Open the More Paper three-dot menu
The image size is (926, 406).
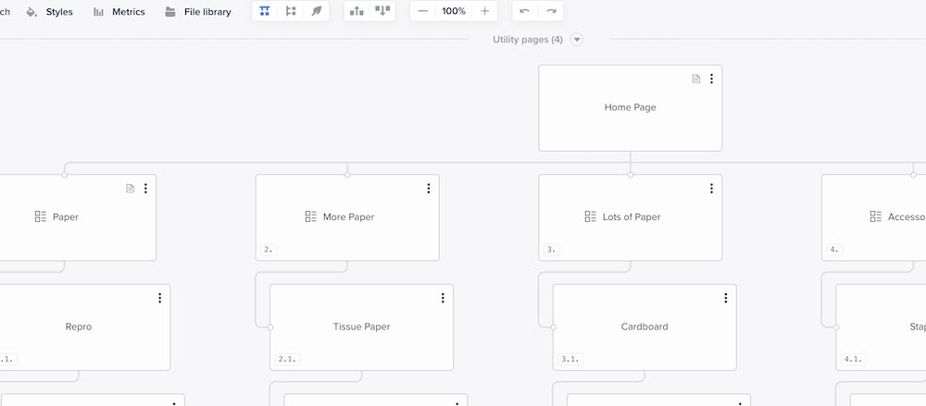click(x=429, y=189)
